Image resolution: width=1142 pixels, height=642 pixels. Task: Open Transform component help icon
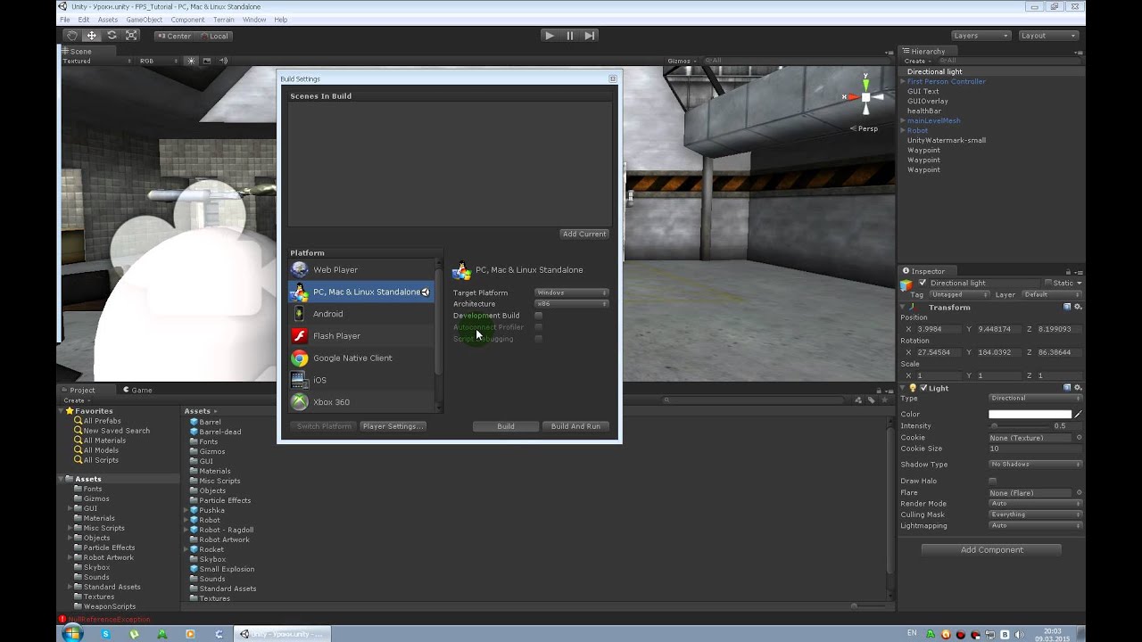pyautogui.click(x=1067, y=307)
